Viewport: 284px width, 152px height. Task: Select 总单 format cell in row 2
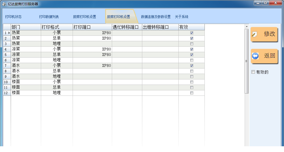(57, 38)
